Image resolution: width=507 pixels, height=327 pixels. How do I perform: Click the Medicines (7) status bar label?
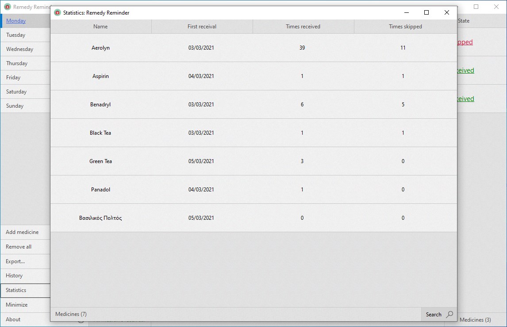(x=70, y=314)
